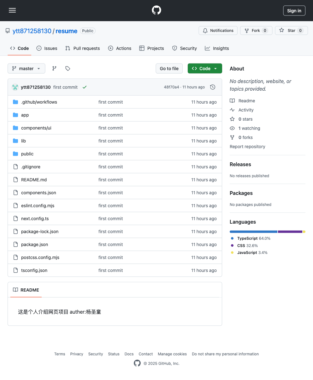Click the footer GitHub logo icon
The image size is (313, 380).
click(137, 363)
